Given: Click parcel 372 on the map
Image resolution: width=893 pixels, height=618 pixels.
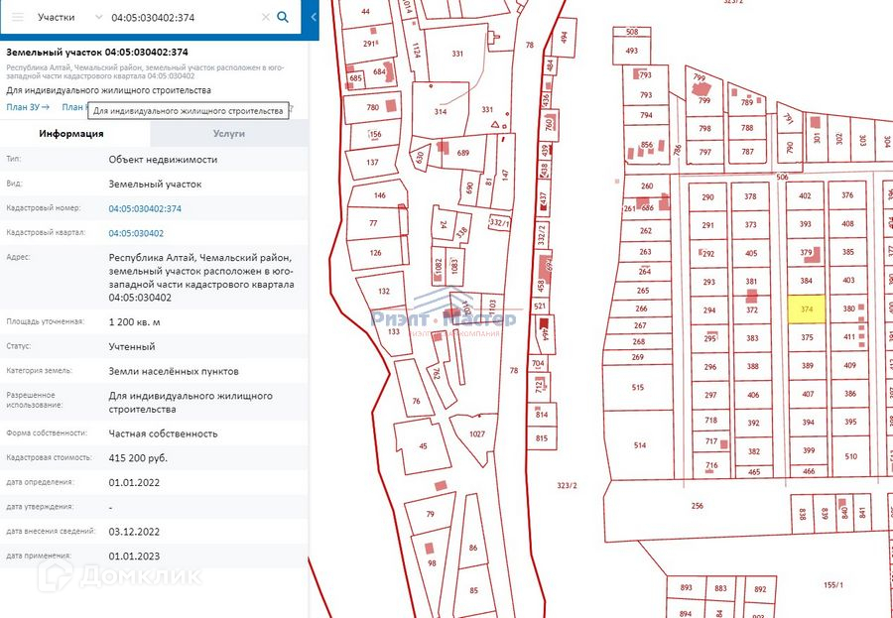Looking at the screenshot, I should pos(752,309).
